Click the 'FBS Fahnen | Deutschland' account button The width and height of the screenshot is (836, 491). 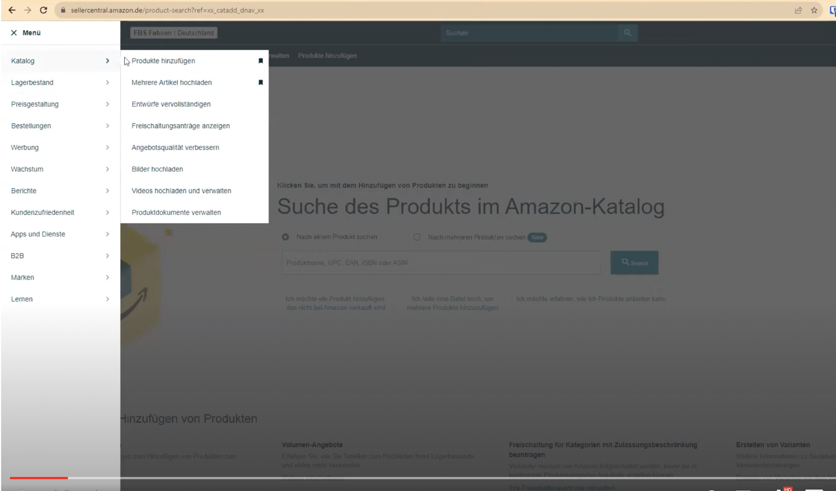[x=173, y=33]
